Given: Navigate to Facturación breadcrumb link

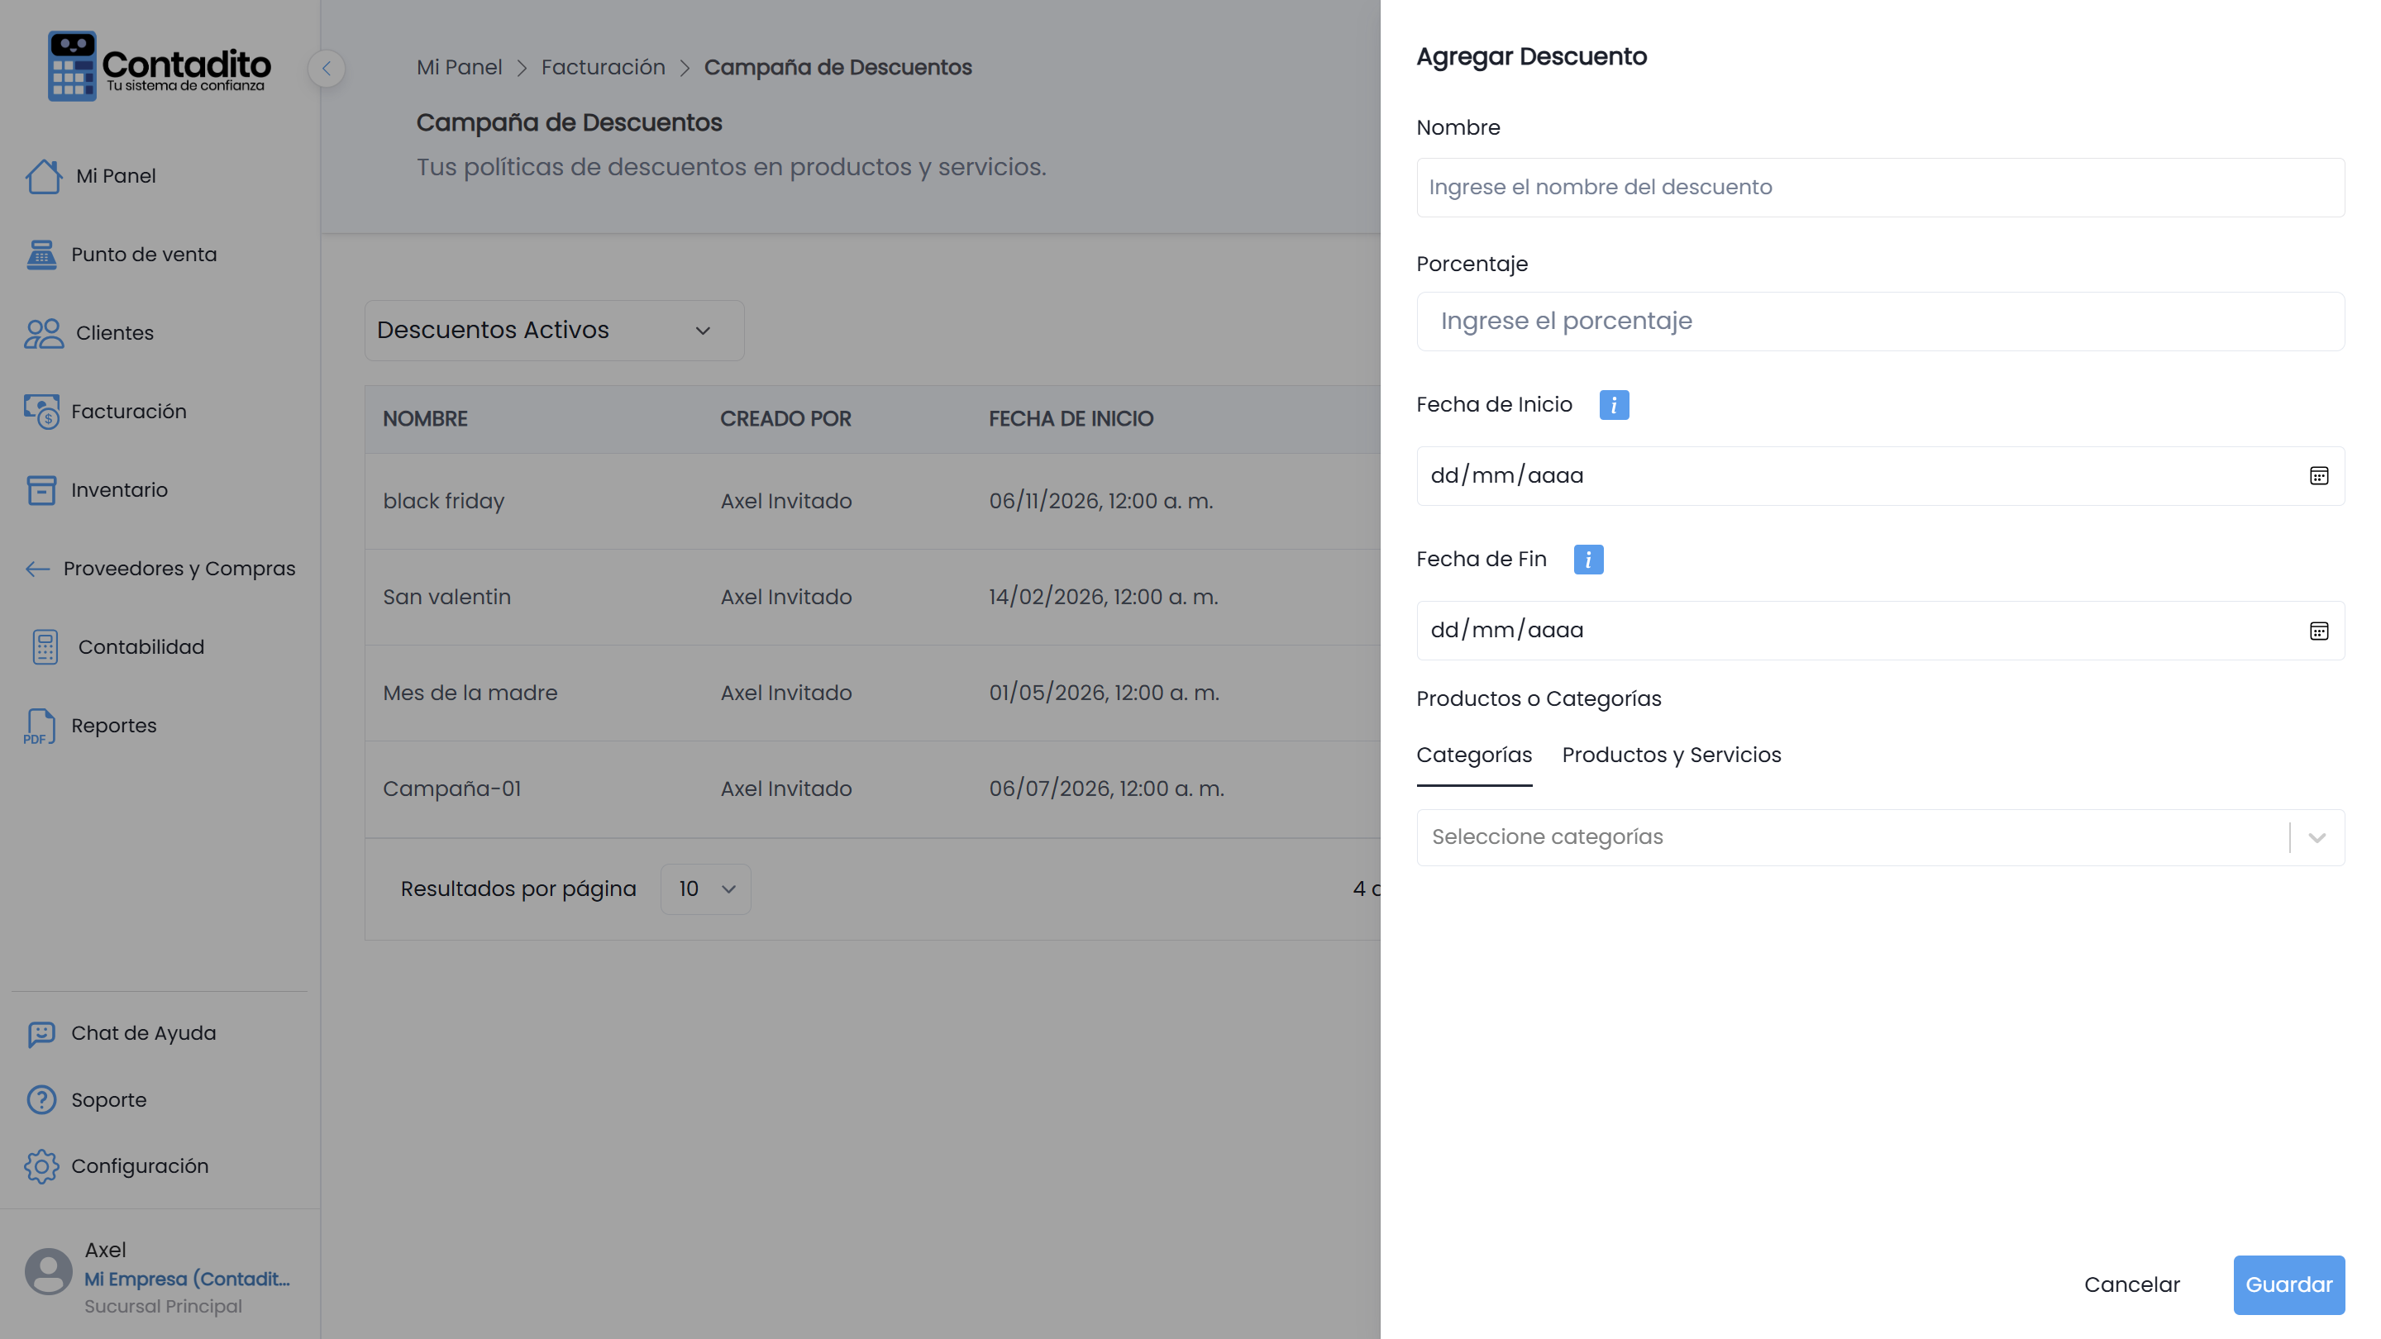Looking at the screenshot, I should click(x=603, y=68).
